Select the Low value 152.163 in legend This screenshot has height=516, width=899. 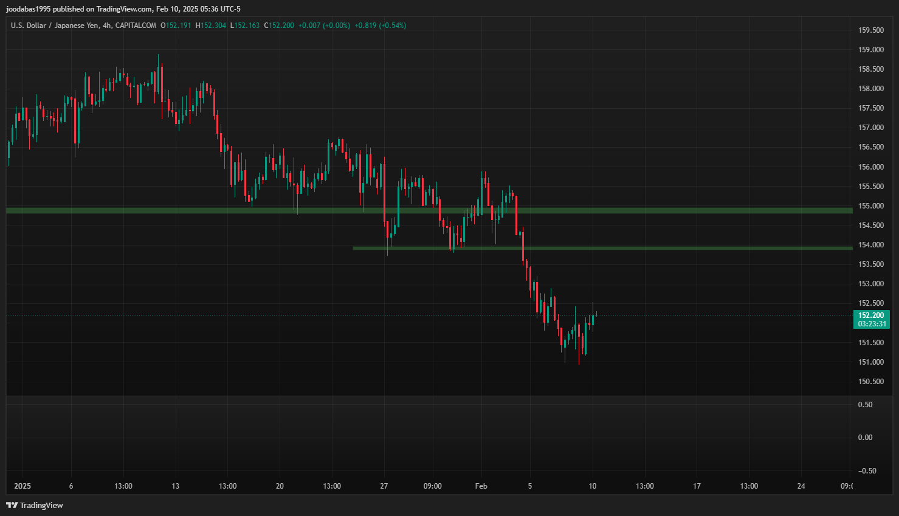(x=246, y=26)
